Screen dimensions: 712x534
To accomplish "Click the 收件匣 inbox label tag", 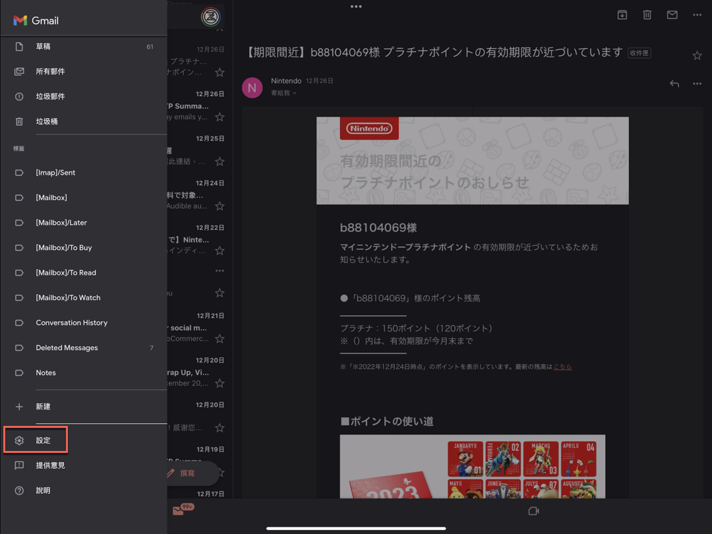I will (639, 53).
